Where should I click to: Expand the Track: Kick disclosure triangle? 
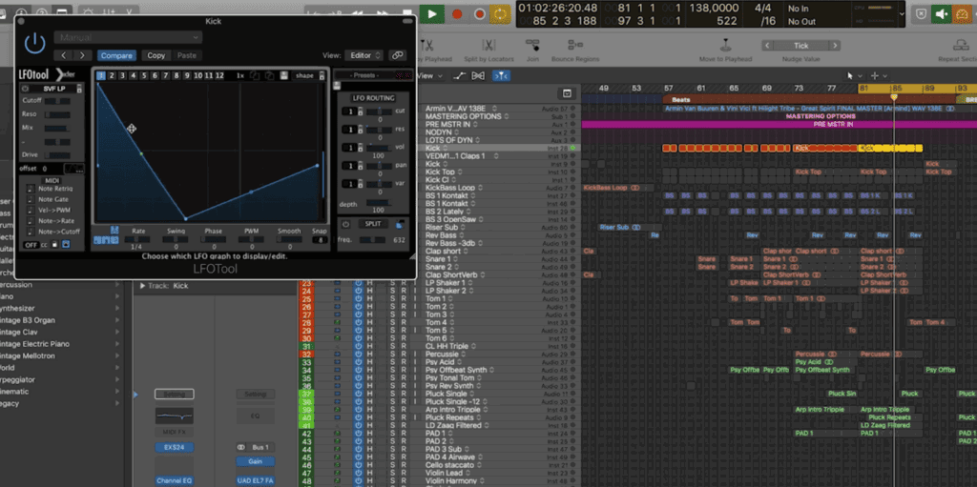point(142,285)
